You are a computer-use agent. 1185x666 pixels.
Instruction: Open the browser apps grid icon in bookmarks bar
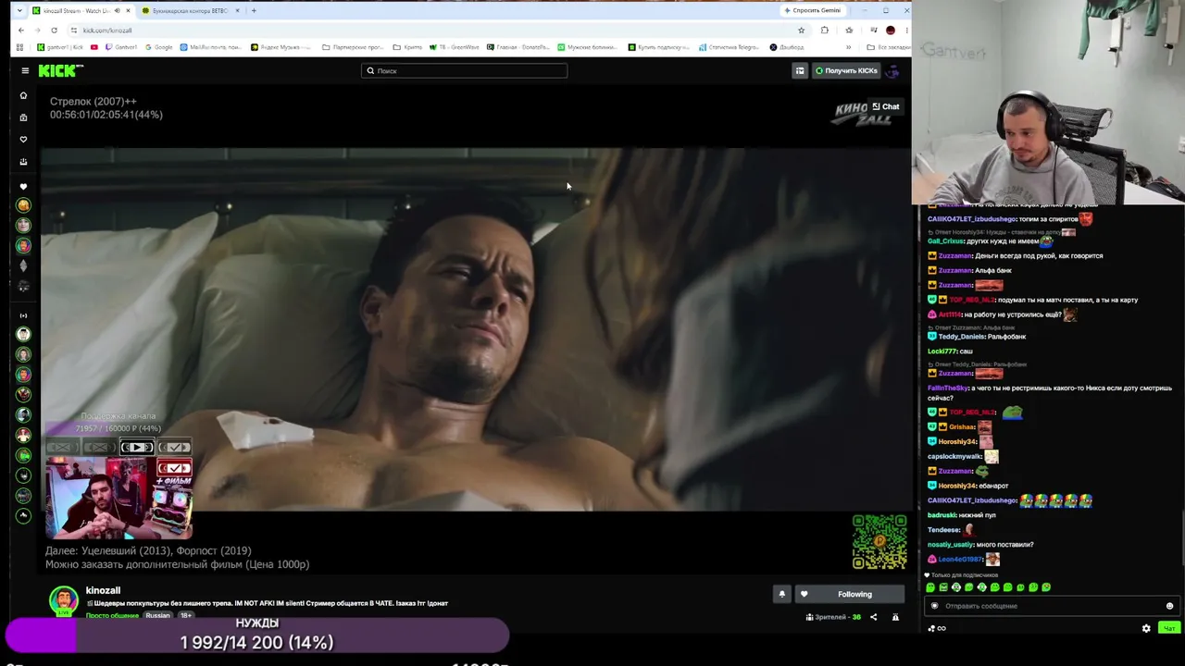click(x=19, y=47)
